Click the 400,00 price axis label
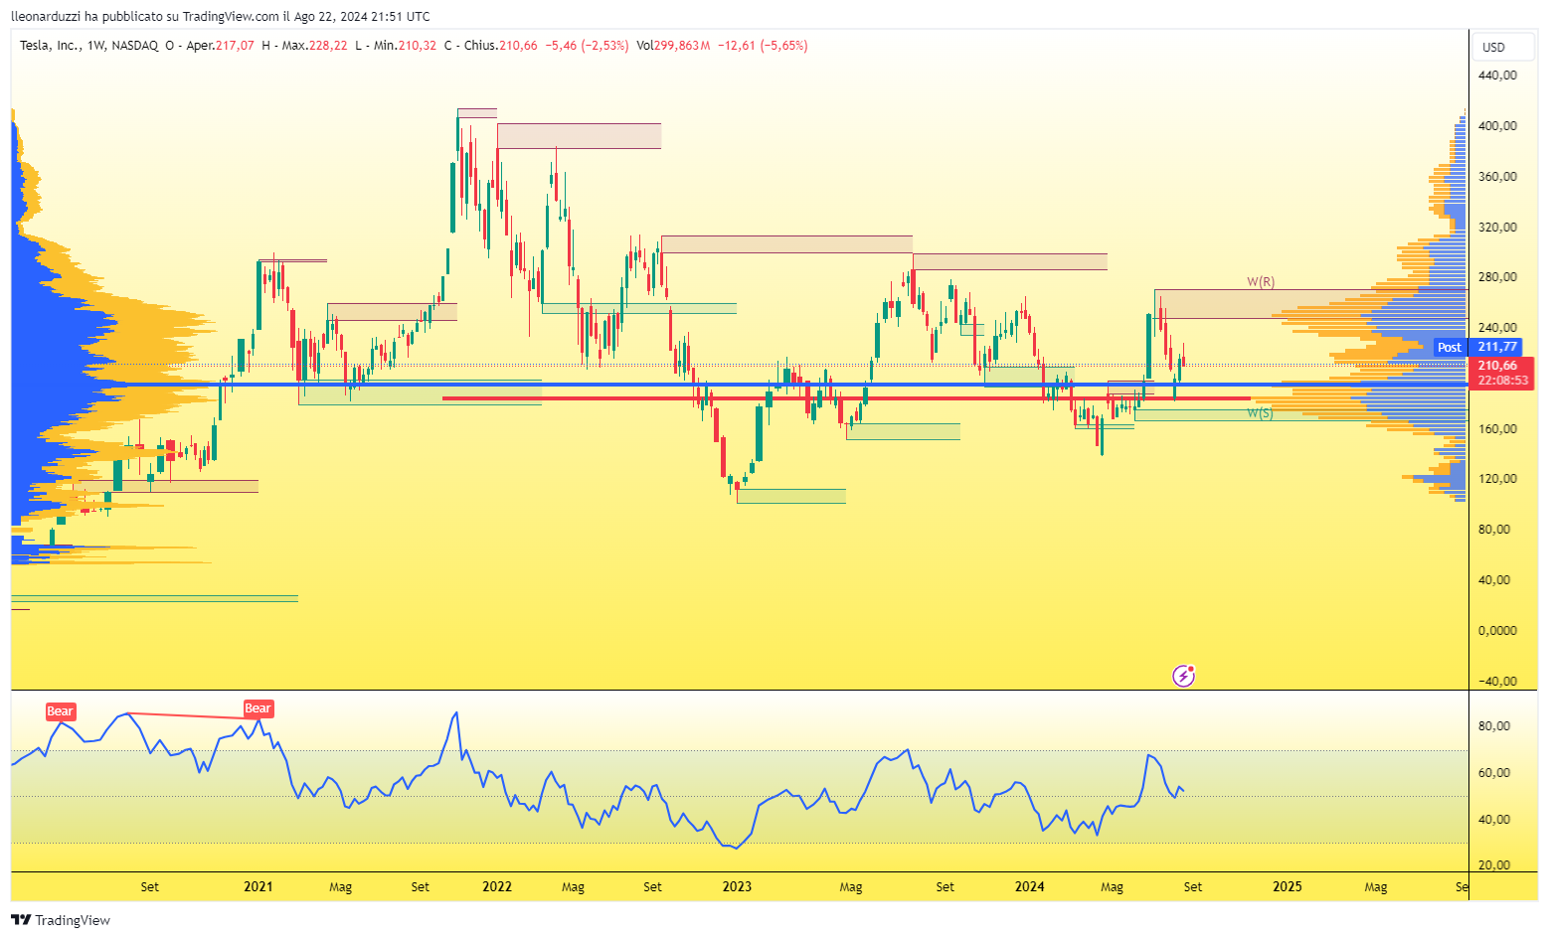The image size is (1549, 938). (x=1497, y=126)
